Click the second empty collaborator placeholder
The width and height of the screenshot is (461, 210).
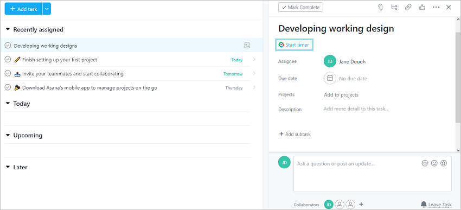pyautogui.click(x=350, y=205)
